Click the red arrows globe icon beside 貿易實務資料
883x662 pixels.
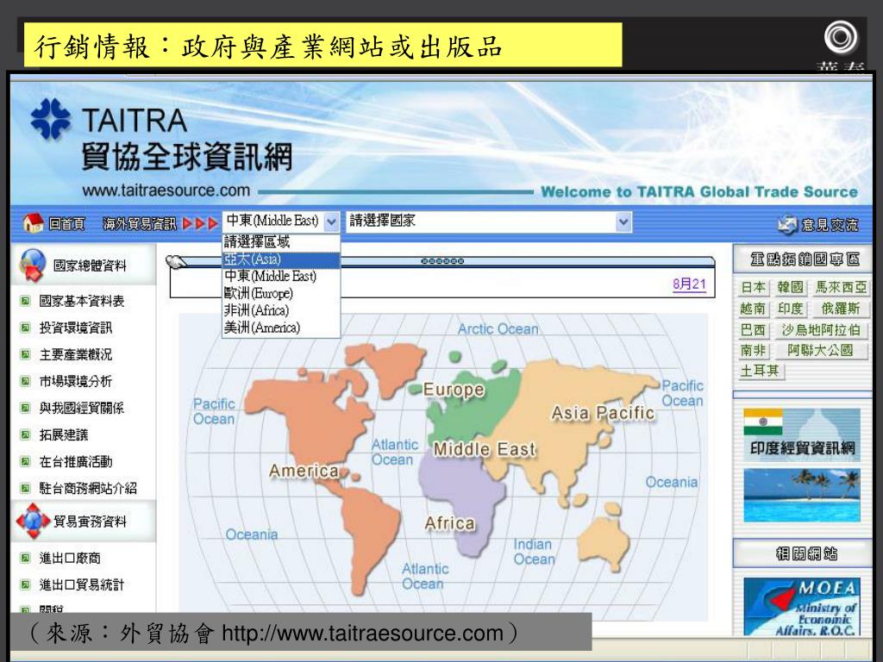click(33, 521)
